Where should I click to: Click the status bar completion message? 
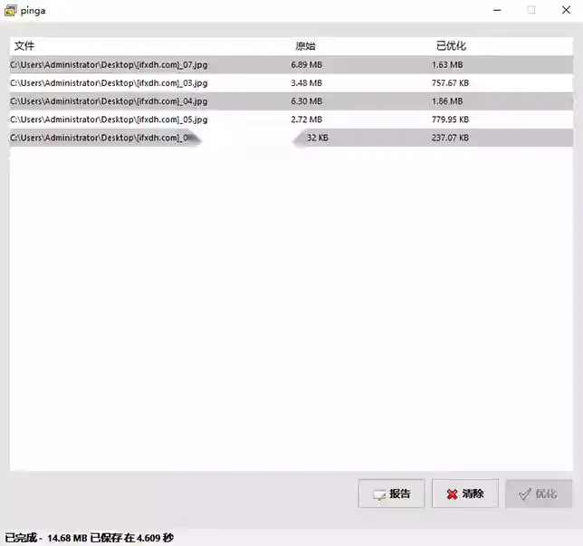(x=89, y=538)
